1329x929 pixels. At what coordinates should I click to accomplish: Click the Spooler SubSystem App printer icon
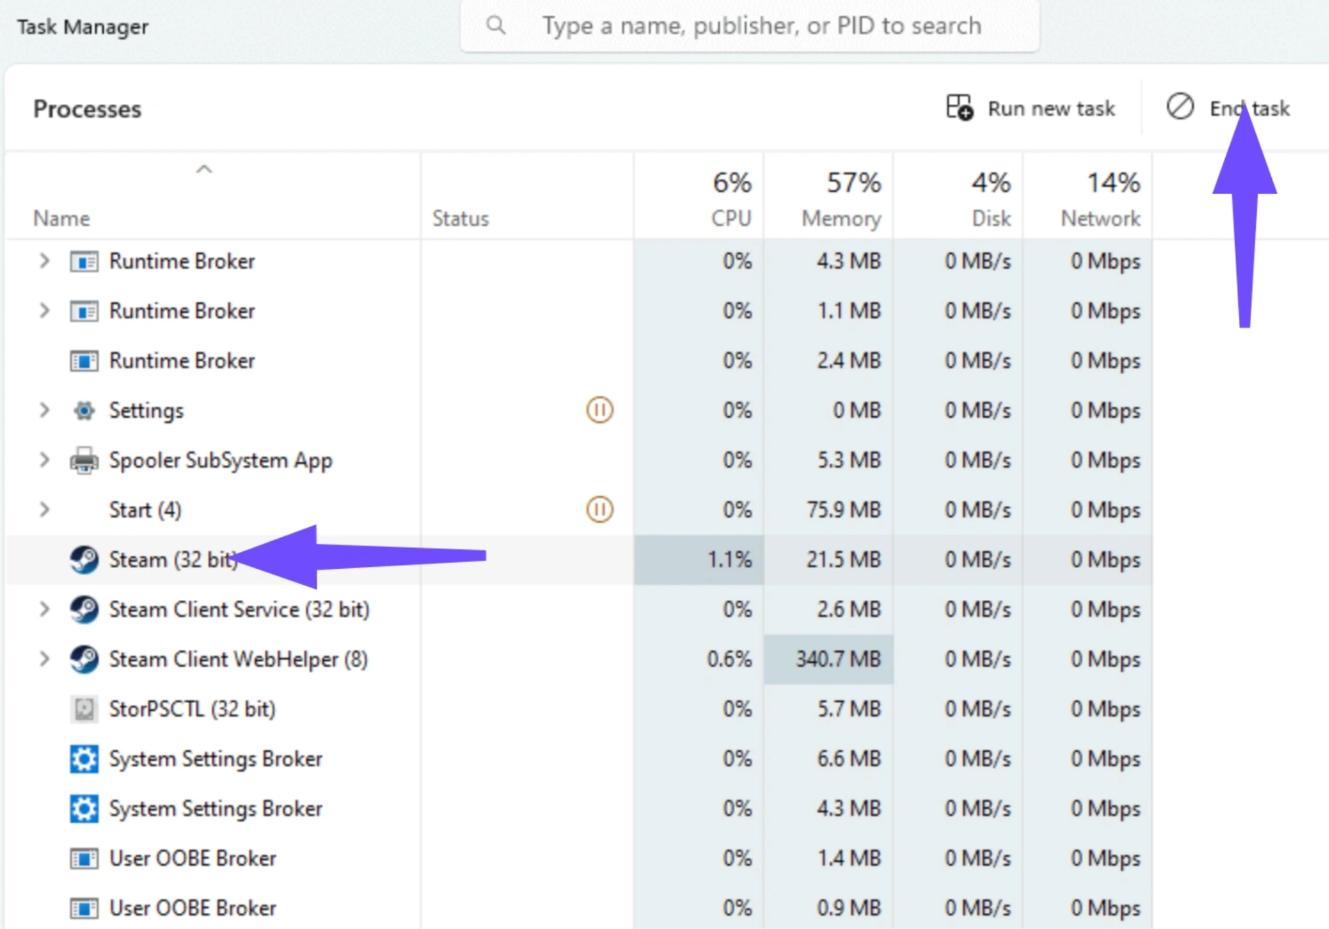coord(84,460)
